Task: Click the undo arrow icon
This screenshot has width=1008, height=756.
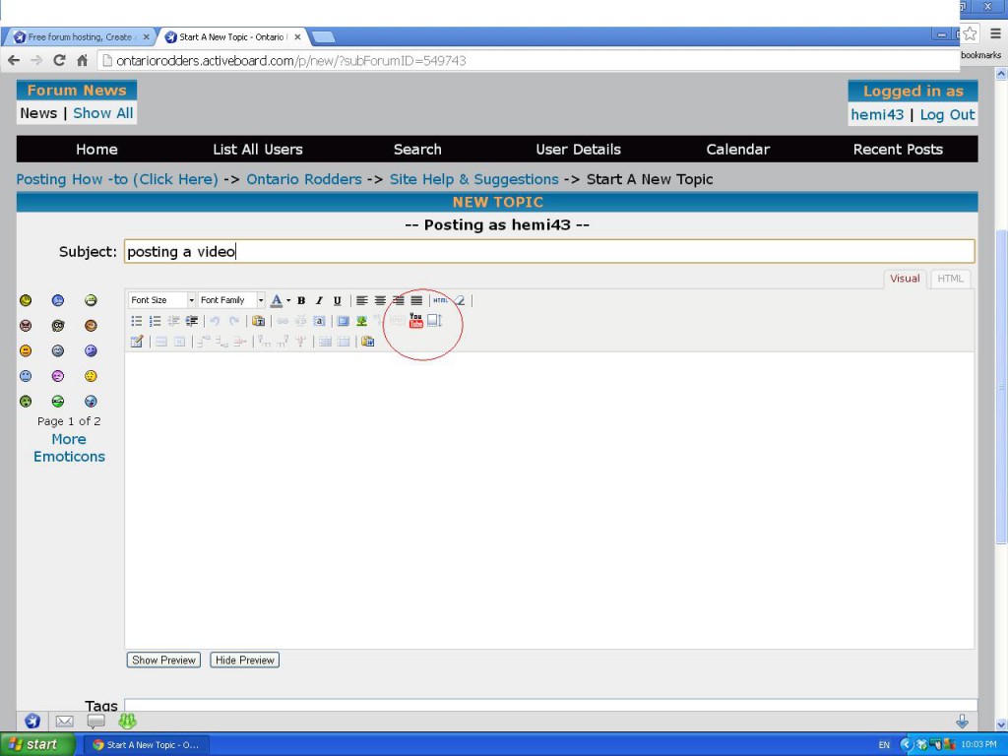Action: 215,321
